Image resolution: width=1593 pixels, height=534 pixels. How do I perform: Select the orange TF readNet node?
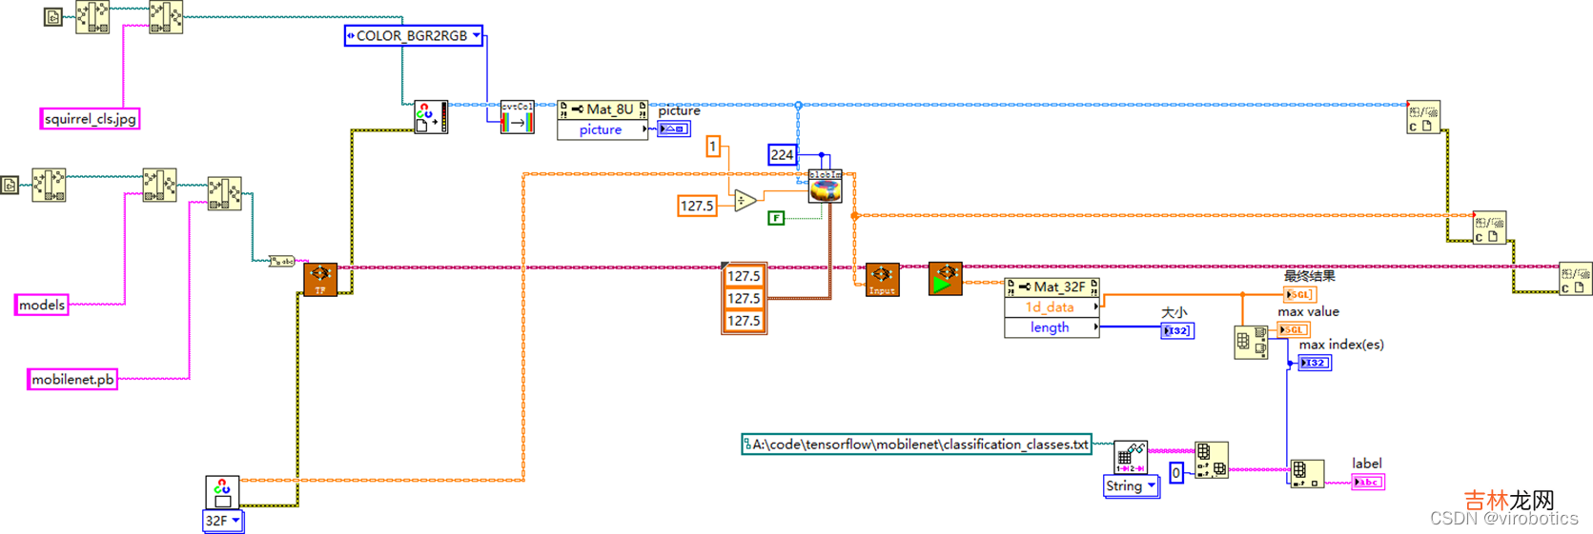coord(320,280)
